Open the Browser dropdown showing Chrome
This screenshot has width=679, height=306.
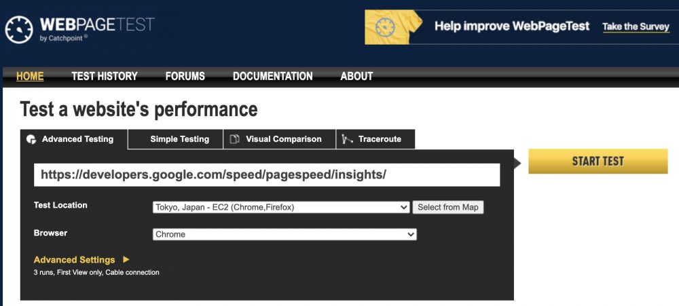pos(285,235)
